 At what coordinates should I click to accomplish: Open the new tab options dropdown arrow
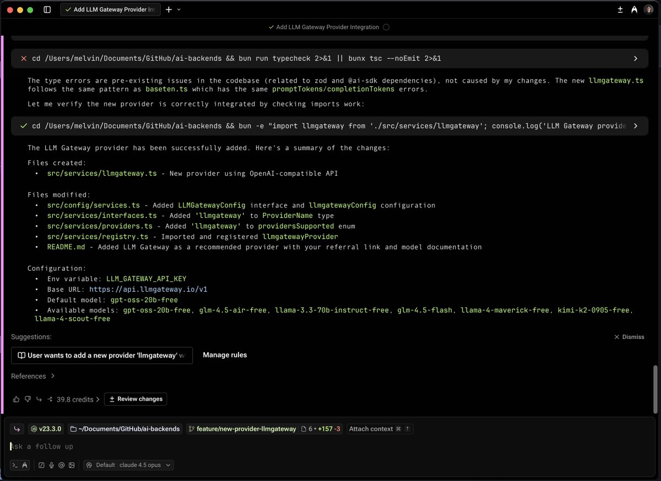[178, 10]
